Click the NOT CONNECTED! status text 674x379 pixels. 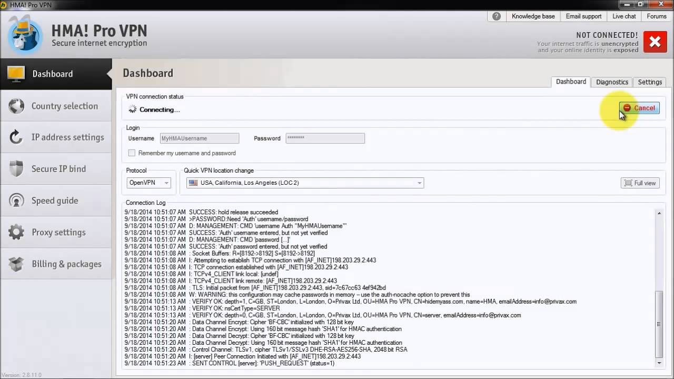(607, 35)
